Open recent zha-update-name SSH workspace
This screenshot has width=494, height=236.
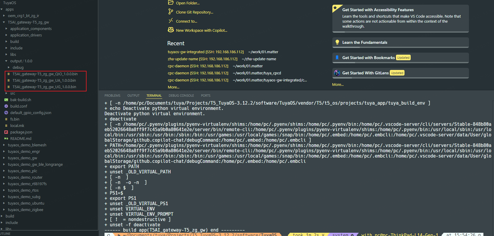pos(203,59)
